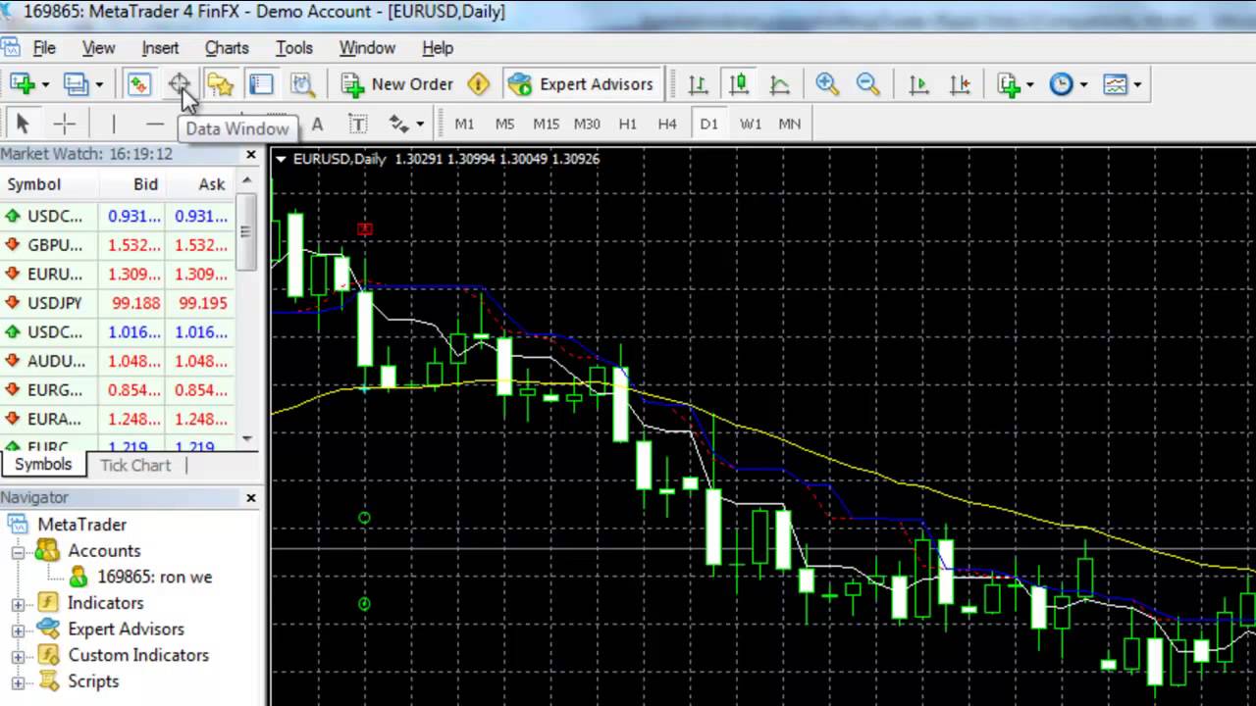Select the Text Label tool
The height and width of the screenshot is (706, 1256).
click(x=358, y=124)
